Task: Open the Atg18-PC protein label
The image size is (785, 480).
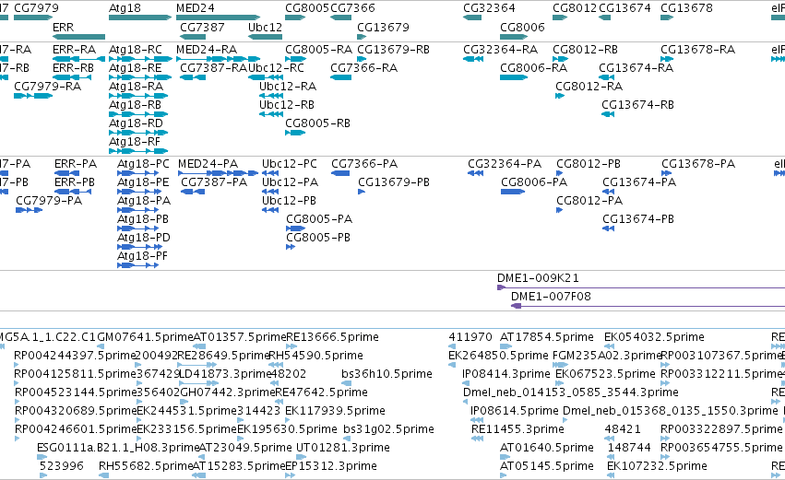Action: (143, 164)
